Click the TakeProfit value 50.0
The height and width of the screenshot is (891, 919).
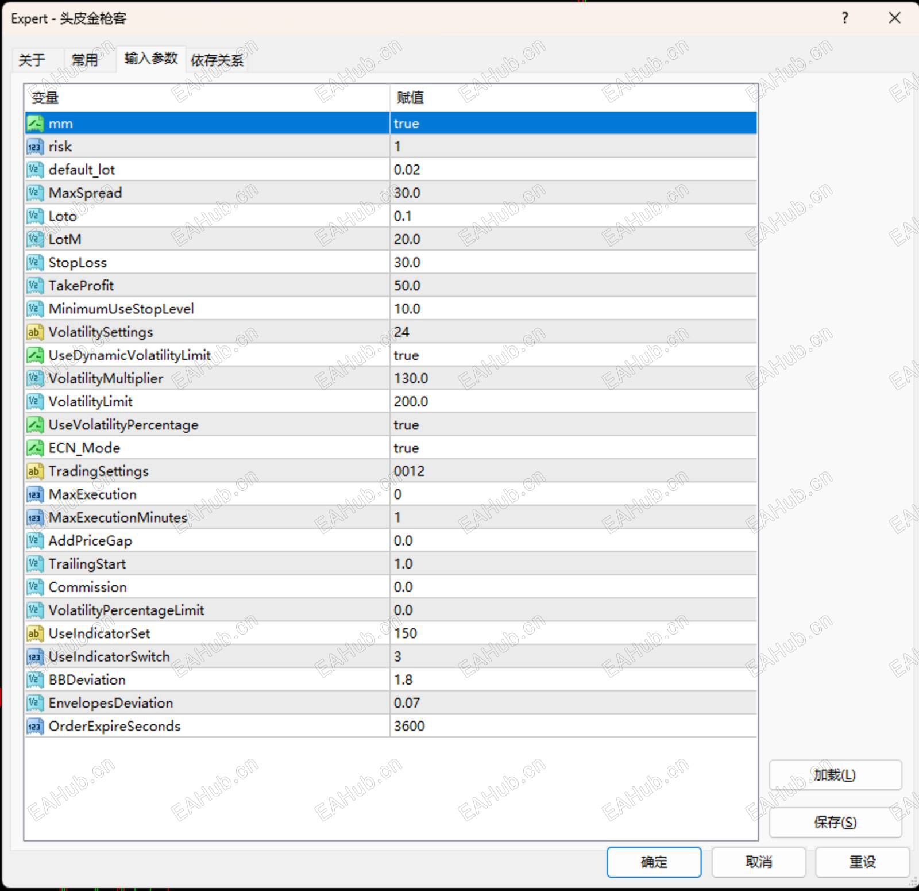tap(407, 286)
